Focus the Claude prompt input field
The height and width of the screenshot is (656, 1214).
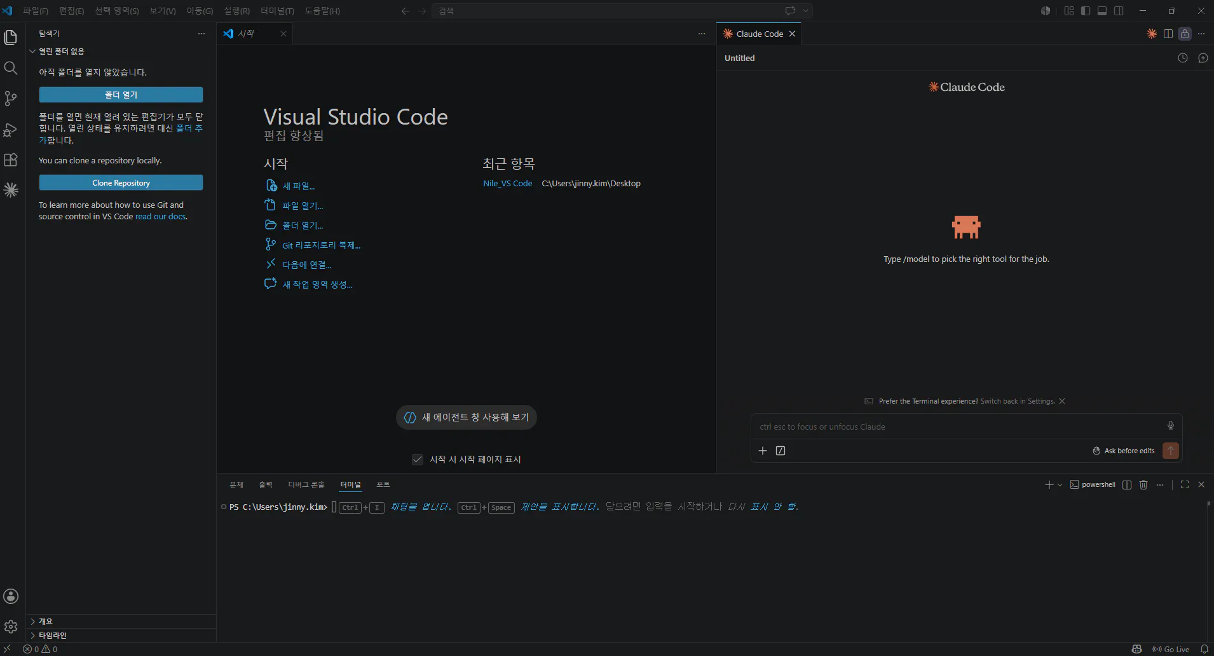(x=958, y=427)
